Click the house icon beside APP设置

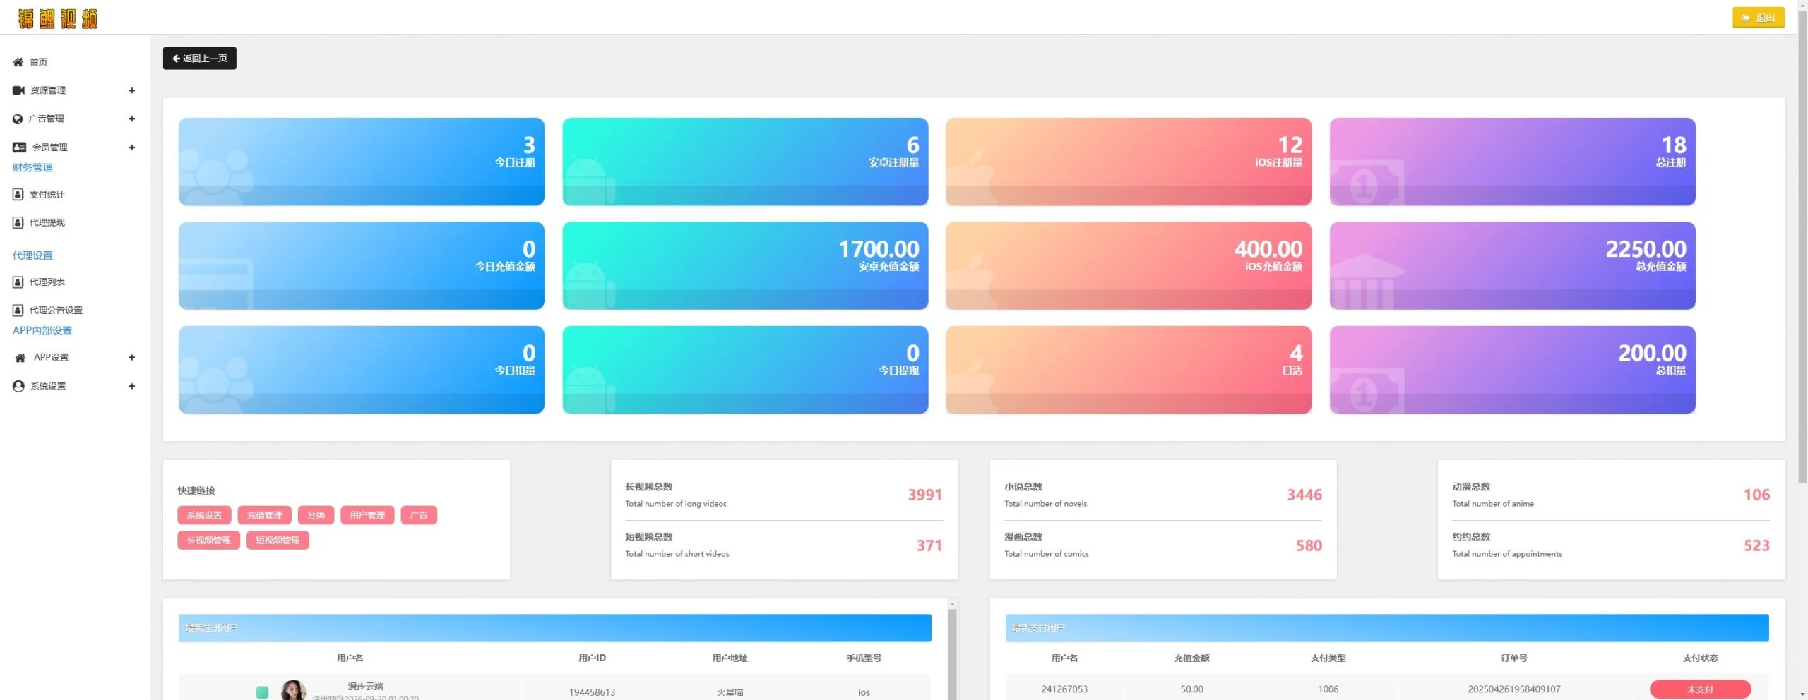(x=20, y=358)
